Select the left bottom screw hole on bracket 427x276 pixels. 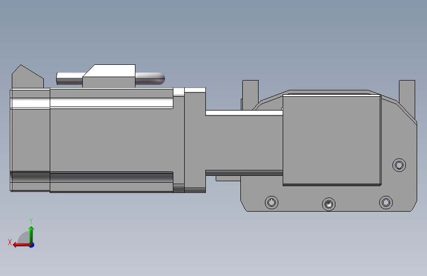click(x=271, y=202)
